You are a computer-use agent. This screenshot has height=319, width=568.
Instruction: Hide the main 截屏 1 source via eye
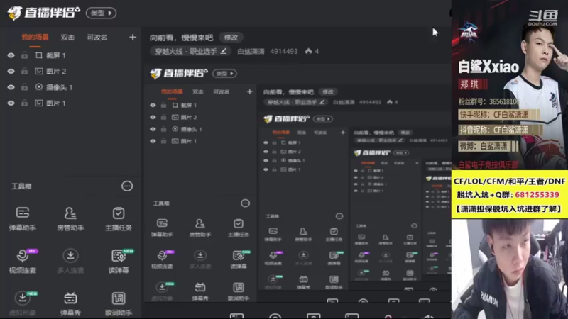[11, 55]
